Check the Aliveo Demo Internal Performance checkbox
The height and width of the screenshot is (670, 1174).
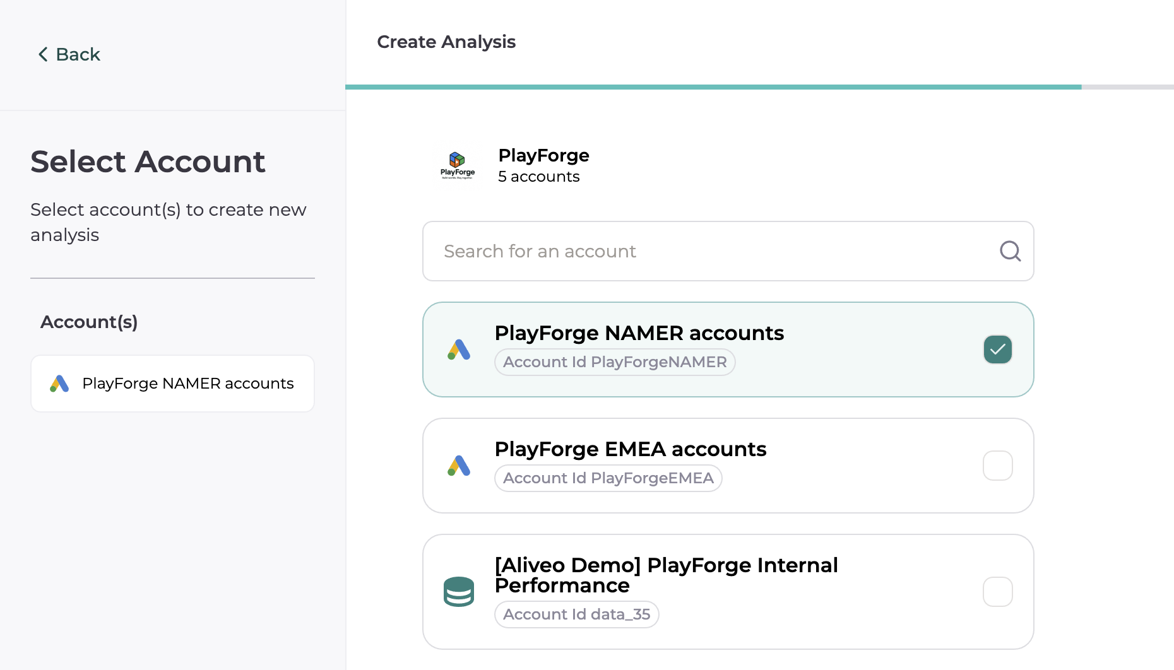(x=997, y=592)
